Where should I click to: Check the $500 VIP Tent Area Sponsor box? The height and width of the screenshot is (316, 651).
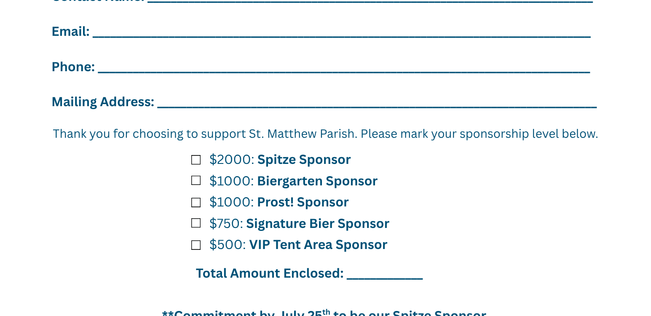(x=196, y=245)
